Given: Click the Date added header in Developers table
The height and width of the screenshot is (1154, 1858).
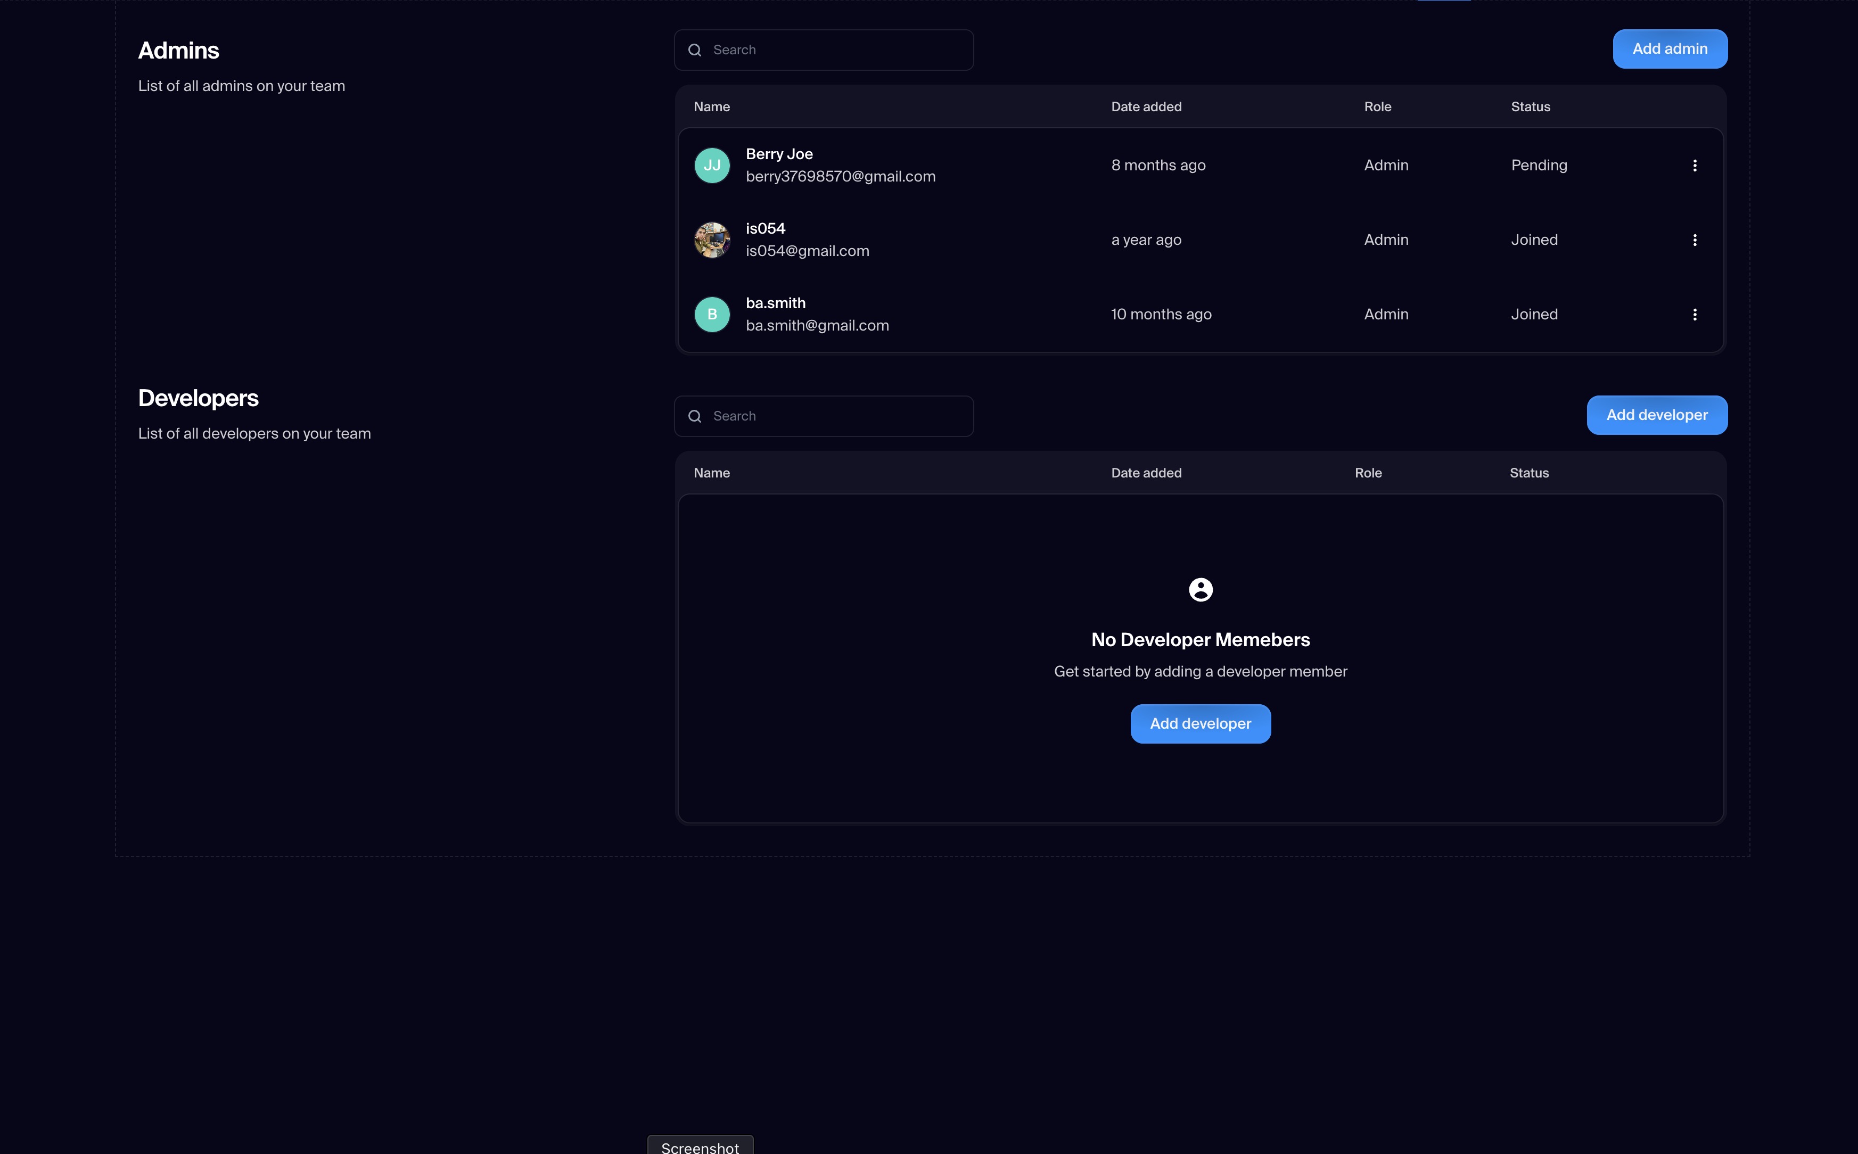Looking at the screenshot, I should point(1146,473).
